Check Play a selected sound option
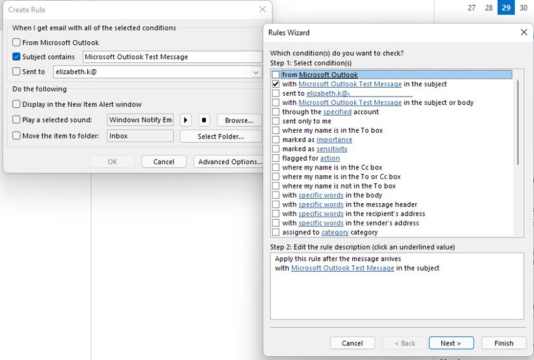Image resolution: width=534 pixels, height=360 pixels. click(17, 120)
